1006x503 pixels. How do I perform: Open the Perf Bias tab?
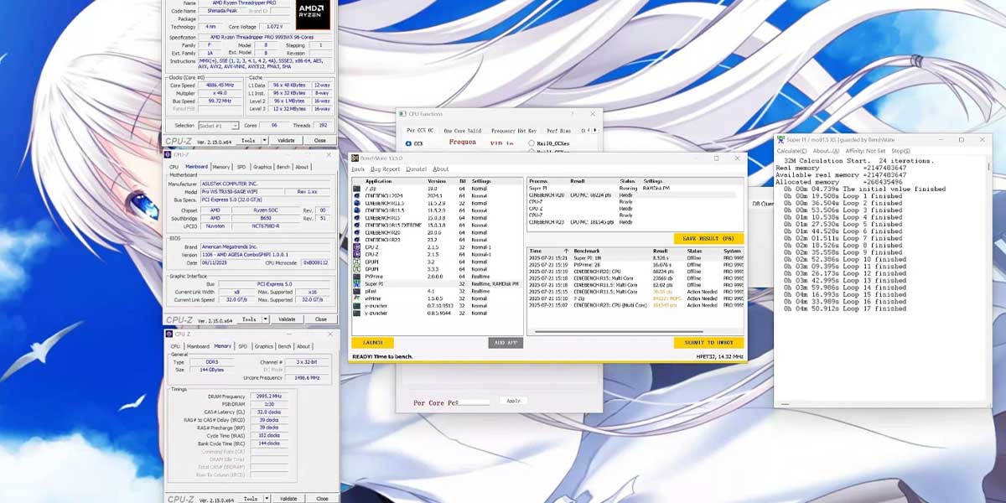pos(559,130)
